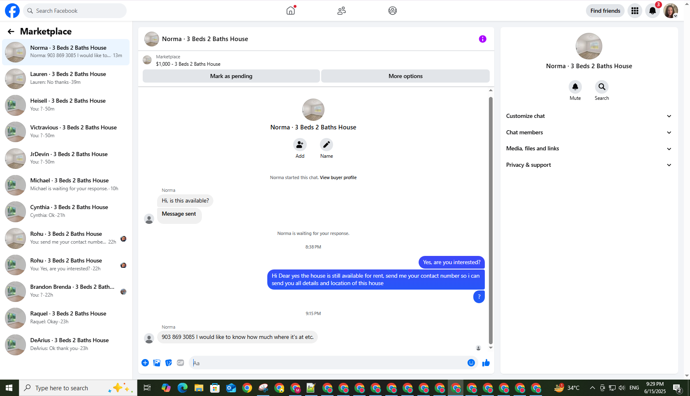Mute the conversation with bell icon
The image size is (690, 396).
click(x=575, y=87)
